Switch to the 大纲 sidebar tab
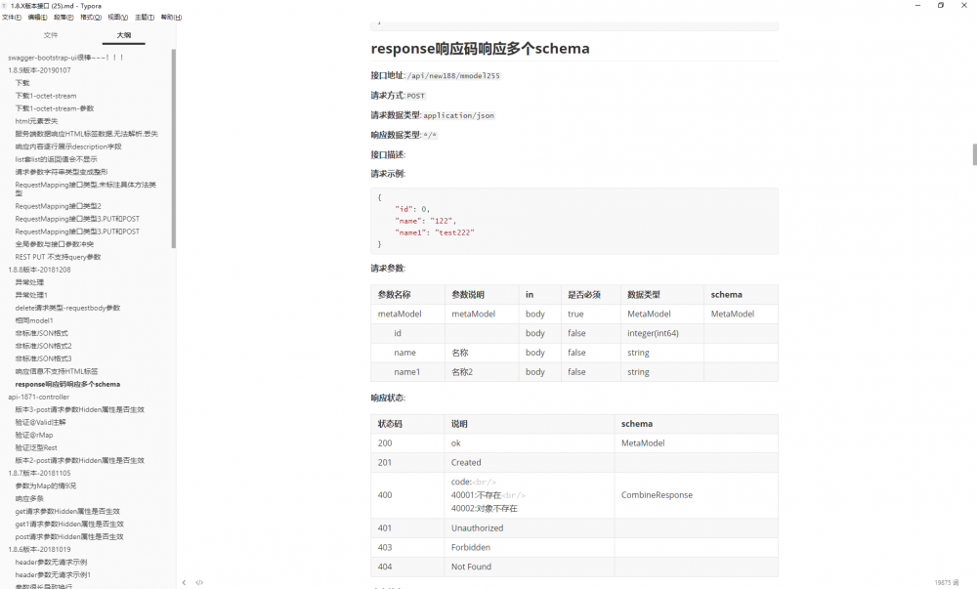The height and width of the screenshot is (589, 977). click(x=123, y=34)
